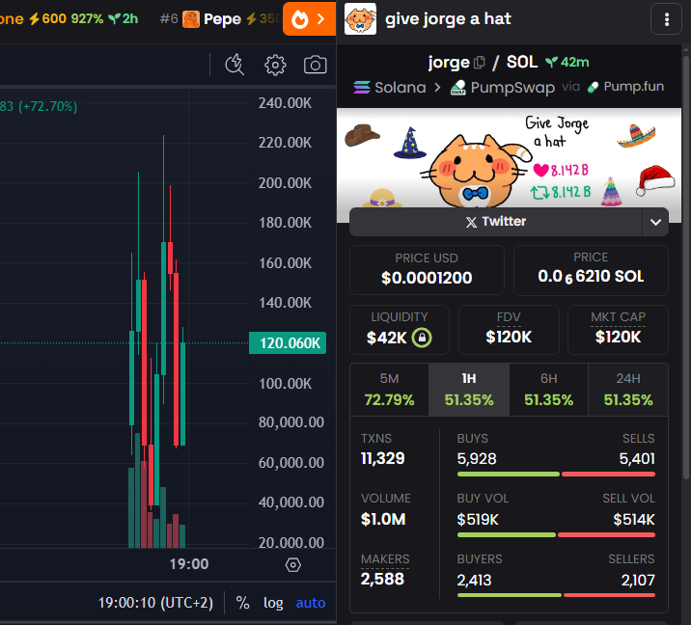
Task: Select the 1H timeframe tab
Action: pyautogui.click(x=469, y=390)
